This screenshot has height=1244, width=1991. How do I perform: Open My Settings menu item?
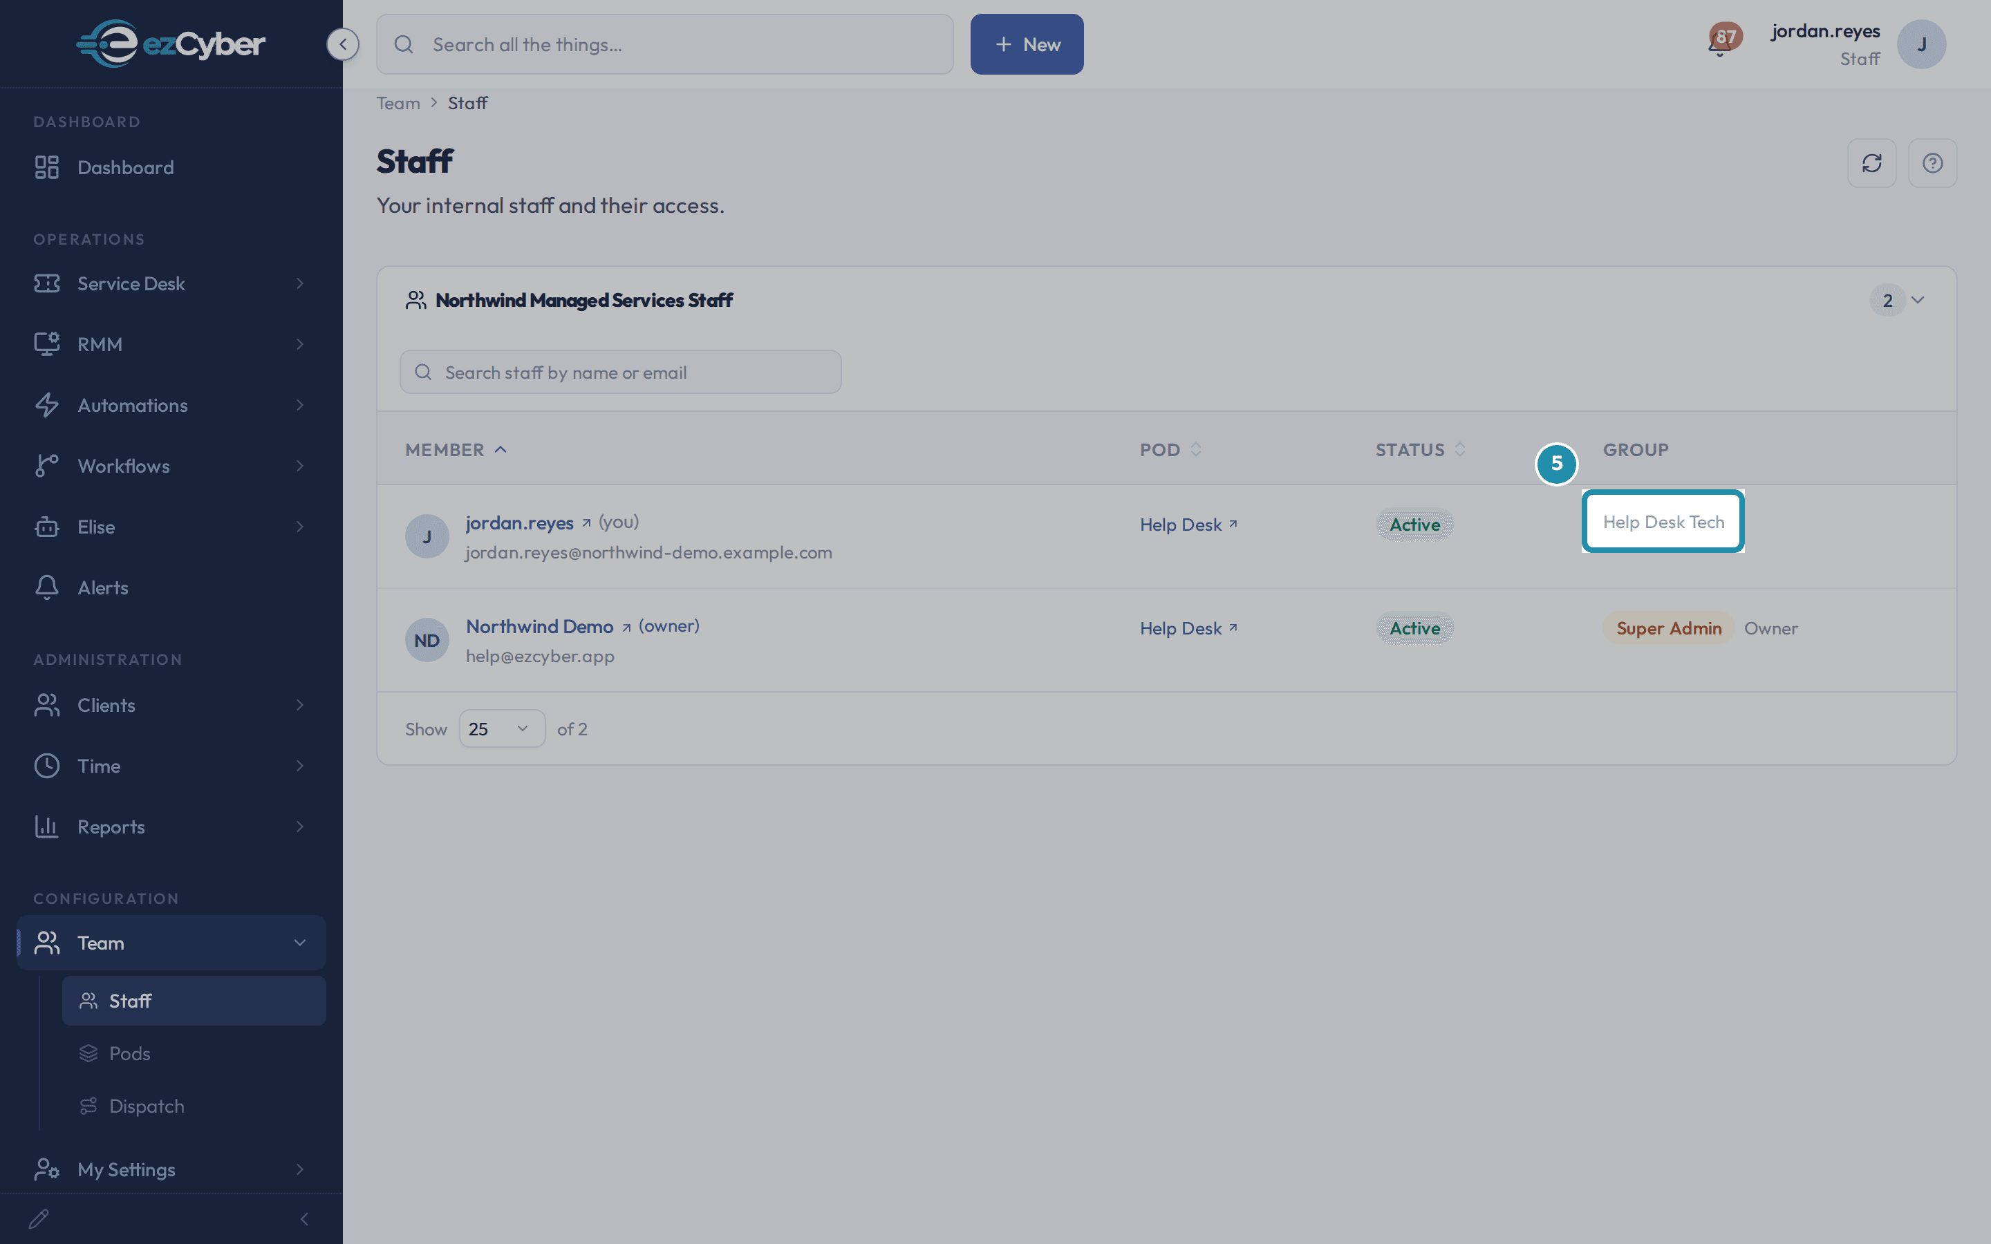(171, 1169)
